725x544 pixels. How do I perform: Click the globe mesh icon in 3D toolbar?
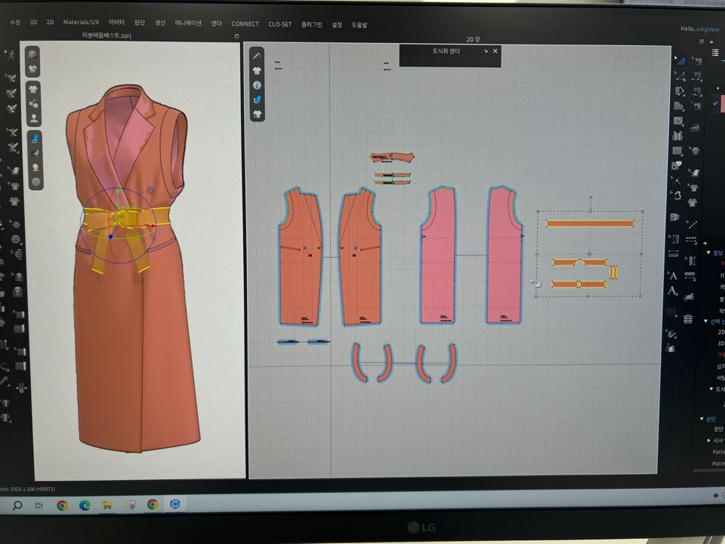(x=35, y=182)
